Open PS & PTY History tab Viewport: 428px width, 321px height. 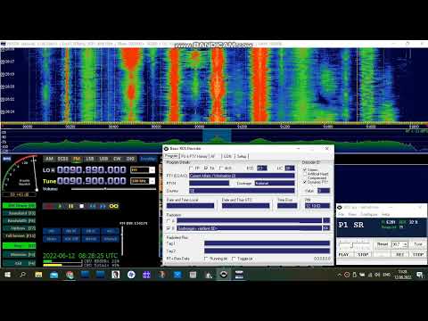[x=193, y=156]
